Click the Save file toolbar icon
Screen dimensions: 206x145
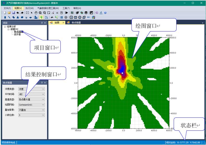[14, 12]
